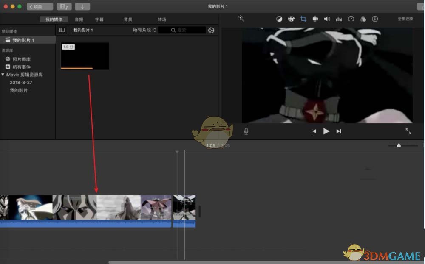This screenshot has width=425, height=264.
Task: Enter fullscreen playback with arrows icon
Action: click(x=408, y=131)
